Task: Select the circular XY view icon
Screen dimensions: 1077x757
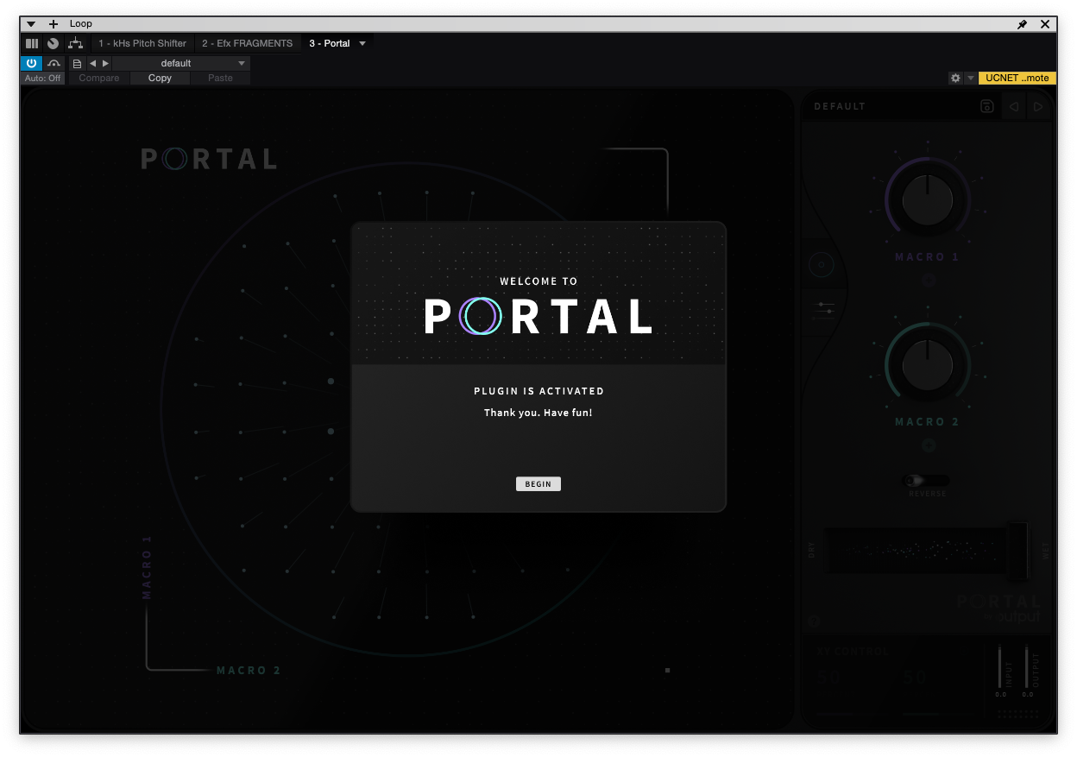Action: (x=822, y=265)
